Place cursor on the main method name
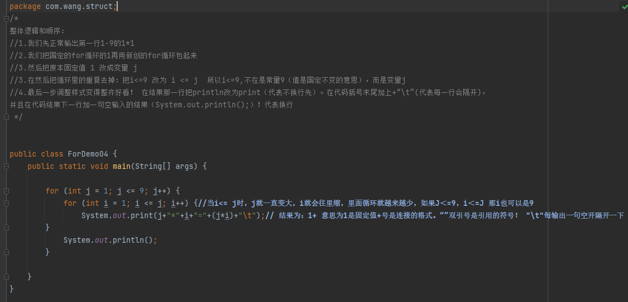Image resolution: width=628 pixels, height=302 pixels. [x=122, y=166]
